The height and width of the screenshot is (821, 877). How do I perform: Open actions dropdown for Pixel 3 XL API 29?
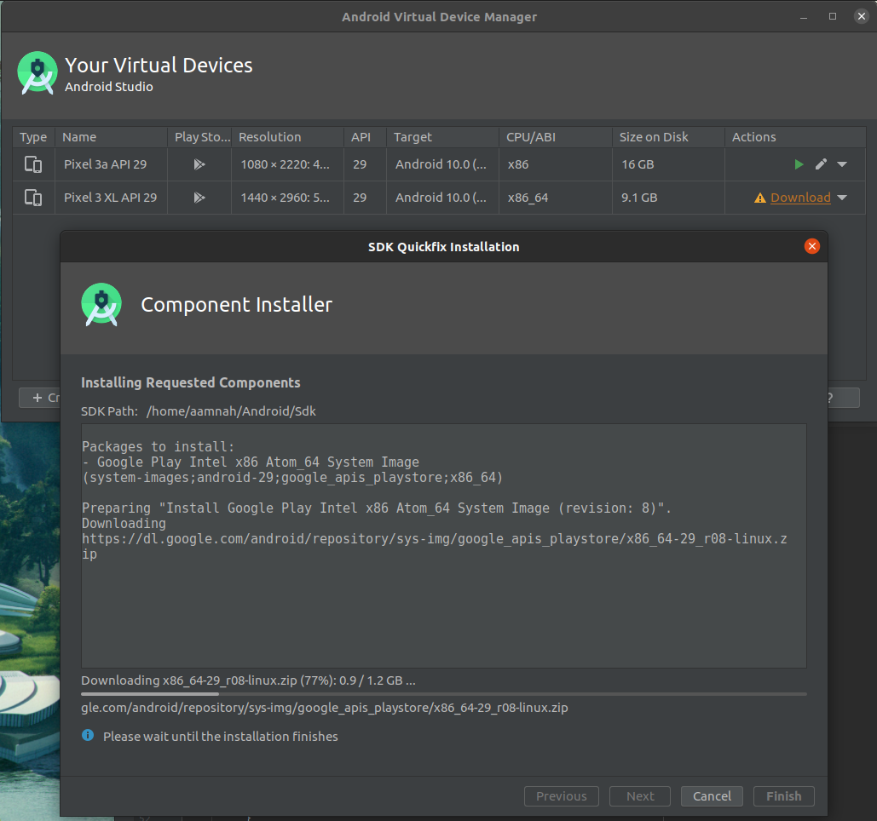click(x=842, y=198)
